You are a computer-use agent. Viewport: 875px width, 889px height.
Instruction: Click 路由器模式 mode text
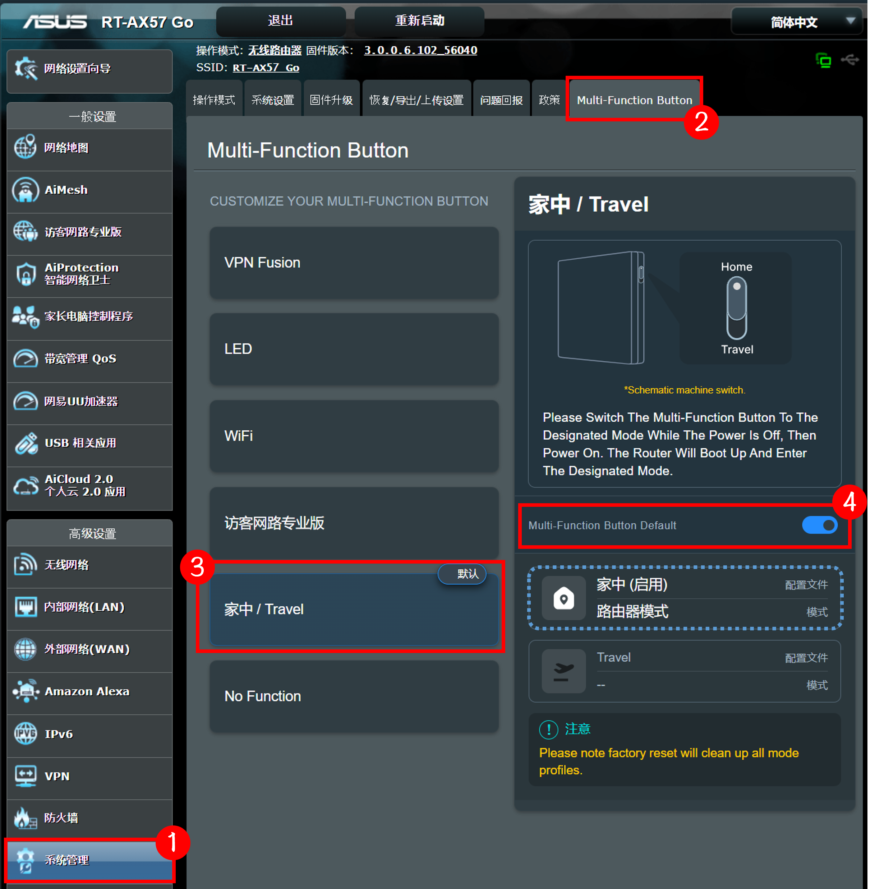coord(632,611)
